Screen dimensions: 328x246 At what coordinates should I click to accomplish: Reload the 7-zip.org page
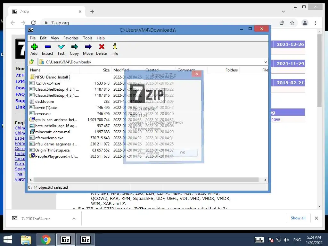33,23
